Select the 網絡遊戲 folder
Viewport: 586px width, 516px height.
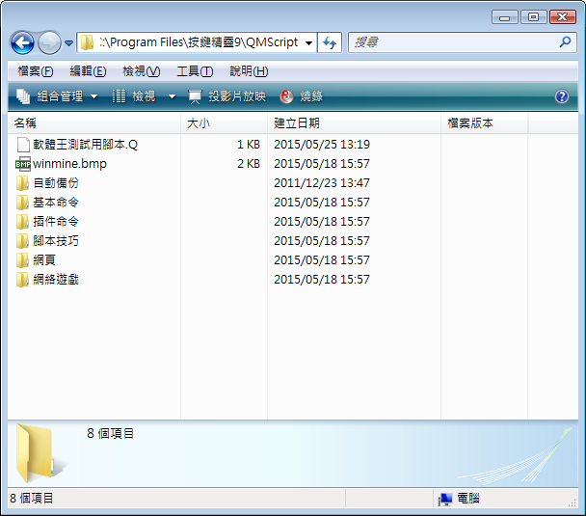[x=55, y=280]
